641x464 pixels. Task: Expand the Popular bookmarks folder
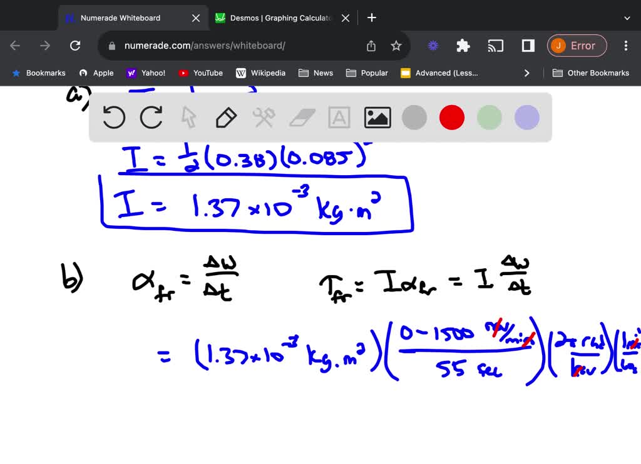367,73
